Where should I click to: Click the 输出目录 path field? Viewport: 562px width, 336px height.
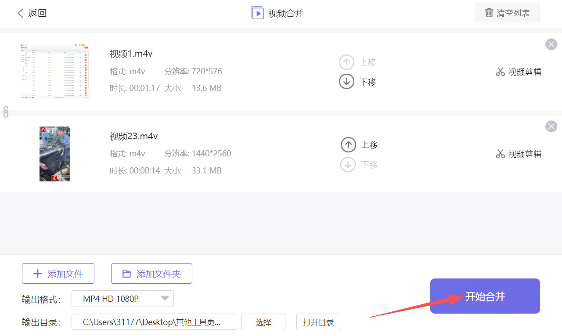pyautogui.click(x=154, y=322)
